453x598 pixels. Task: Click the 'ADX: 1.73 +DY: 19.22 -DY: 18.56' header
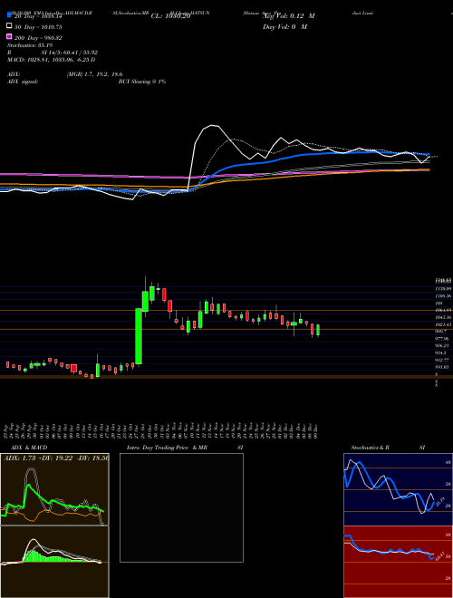pyautogui.click(x=56, y=458)
